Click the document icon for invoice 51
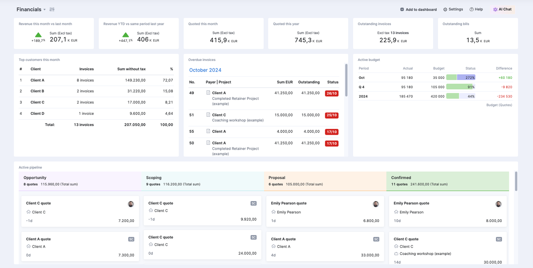533x268 pixels. click(208, 115)
